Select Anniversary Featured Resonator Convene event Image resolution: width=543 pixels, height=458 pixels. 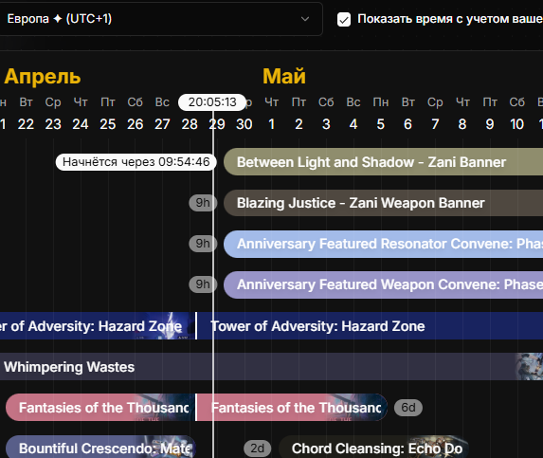point(383,244)
